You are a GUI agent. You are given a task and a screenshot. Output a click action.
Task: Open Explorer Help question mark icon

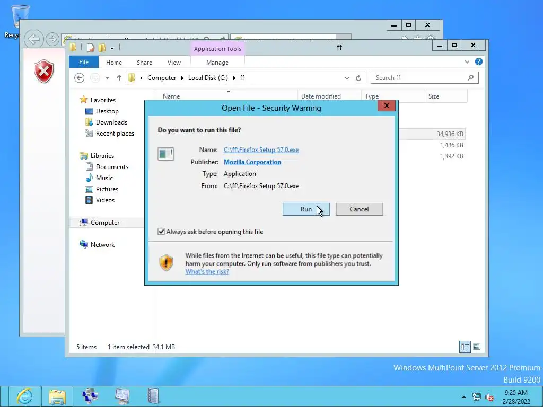pos(479,61)
